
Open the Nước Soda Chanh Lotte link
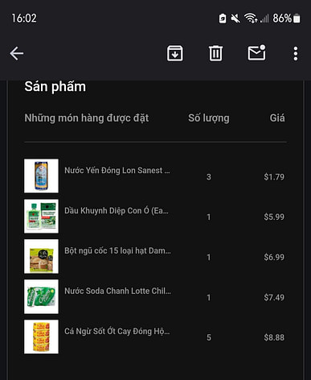pyautogui.click(x=117, y=291)
